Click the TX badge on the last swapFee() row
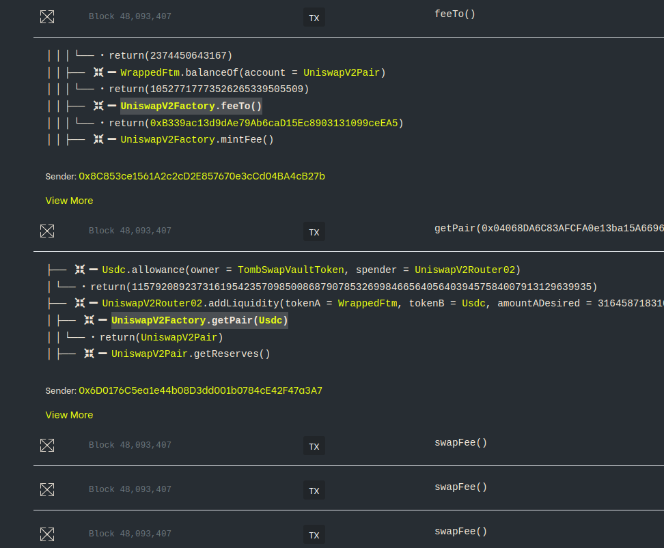Screen dimensions: 664x548 [314, 534]
